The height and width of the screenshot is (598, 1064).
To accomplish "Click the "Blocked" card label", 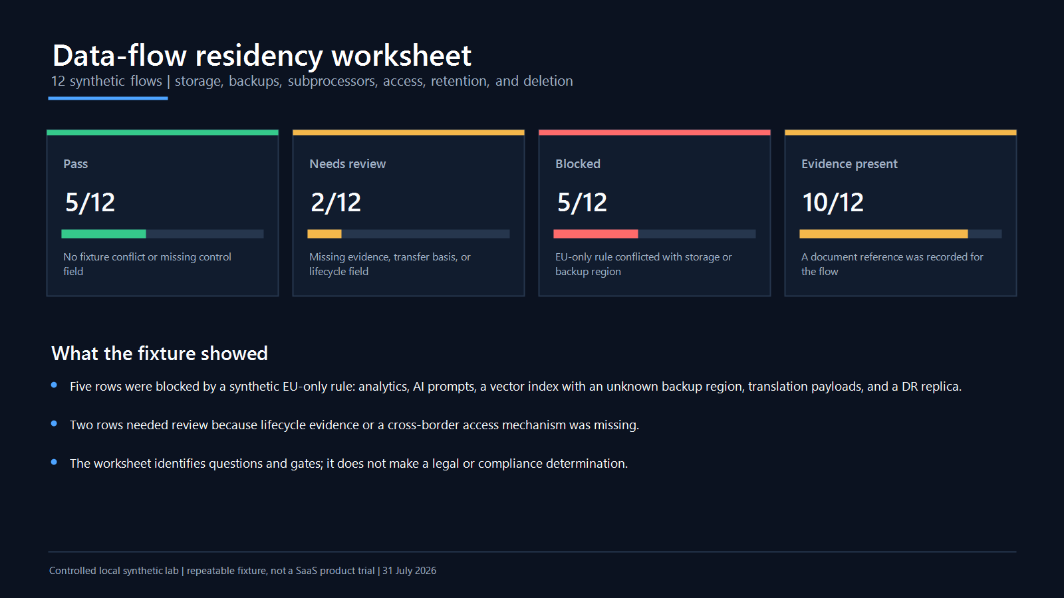I will [x=578, y=164].
